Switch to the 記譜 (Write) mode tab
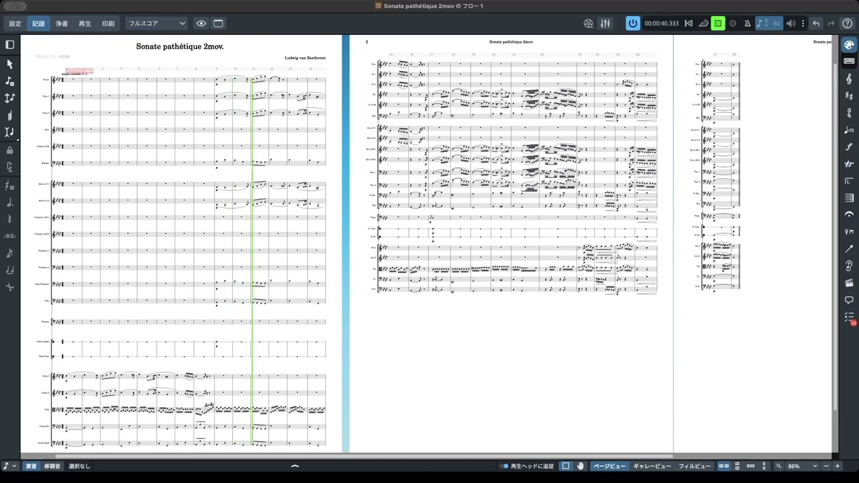859x483 pixels. [x=38, y=23]
